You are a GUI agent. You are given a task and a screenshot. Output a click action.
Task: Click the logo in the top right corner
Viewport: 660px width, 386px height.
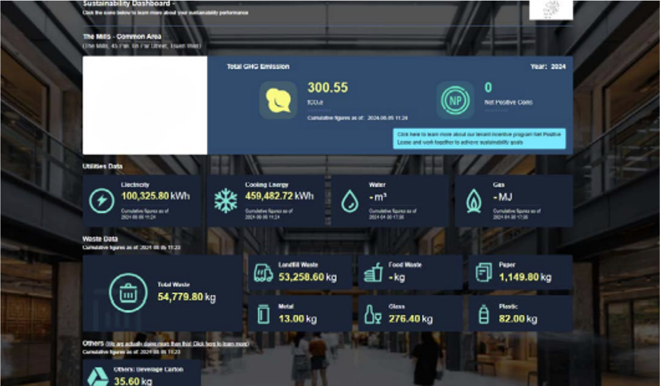tap(550, 10)
